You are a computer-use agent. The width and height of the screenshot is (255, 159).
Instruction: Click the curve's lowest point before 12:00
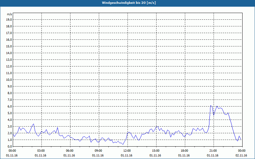pos(123,144)
